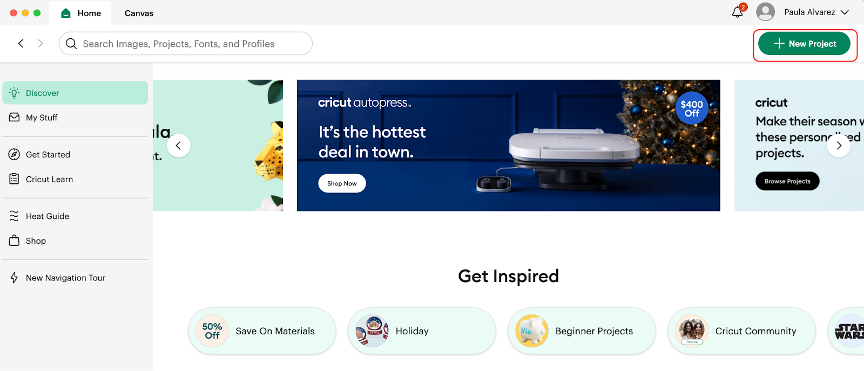Open the Shop bag icon
864x371 pixels.
click(15, 241)
